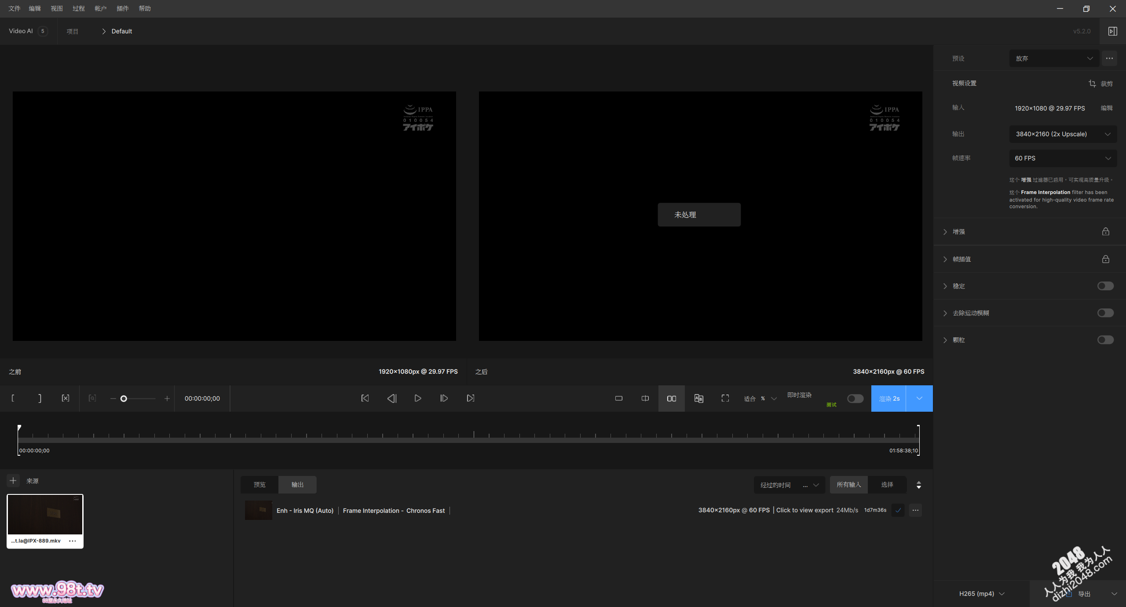Select the side-by-side view icon
Image resolution: width=1126 pixels, height=607 pixels.
click(671, 399)
